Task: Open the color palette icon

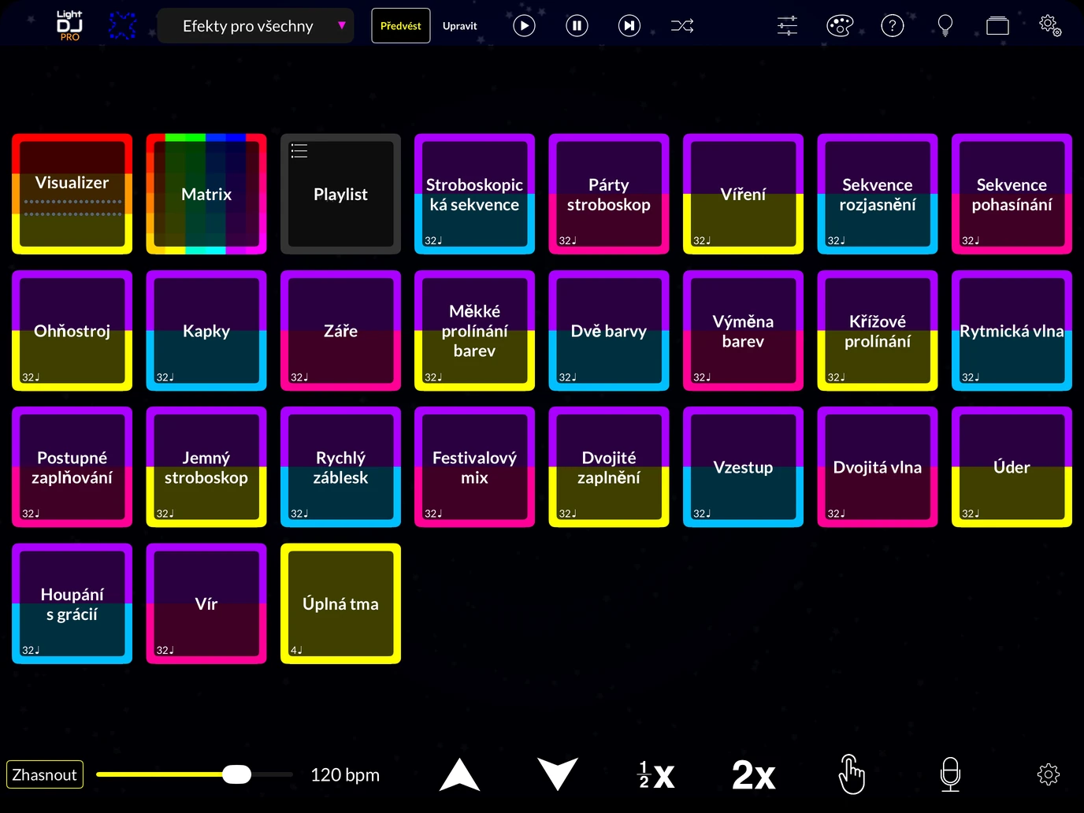Action: (840, 26)
